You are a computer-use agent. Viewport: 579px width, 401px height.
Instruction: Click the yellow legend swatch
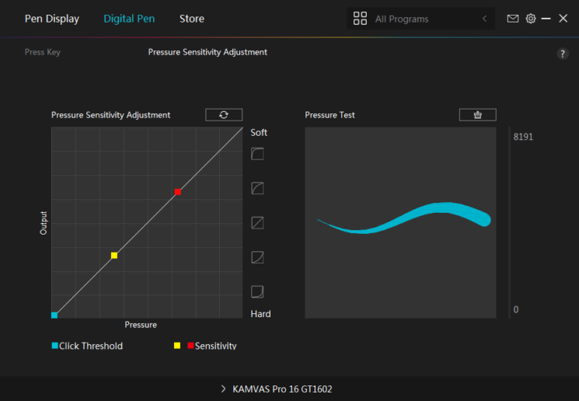(x=177, y=346)
